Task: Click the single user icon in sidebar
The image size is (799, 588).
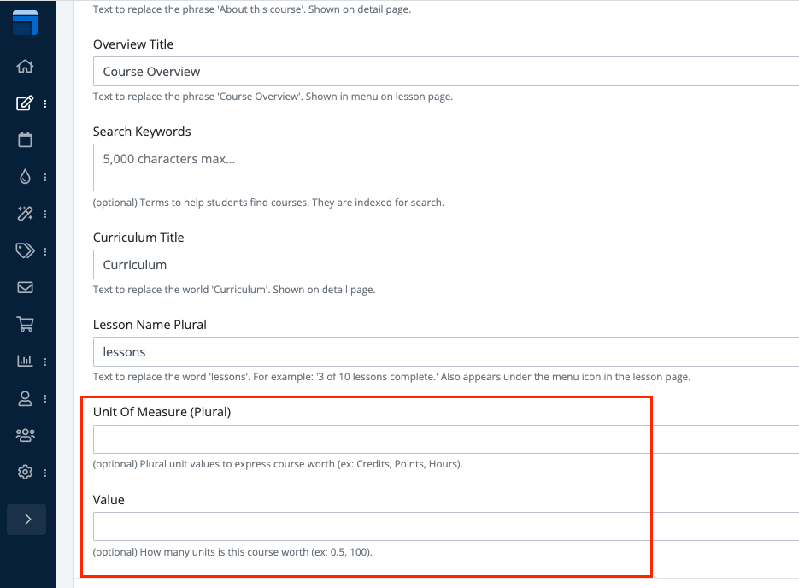Action: coord(25,398)
